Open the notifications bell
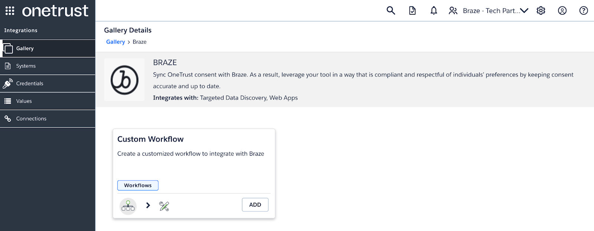 click(434, 10)
